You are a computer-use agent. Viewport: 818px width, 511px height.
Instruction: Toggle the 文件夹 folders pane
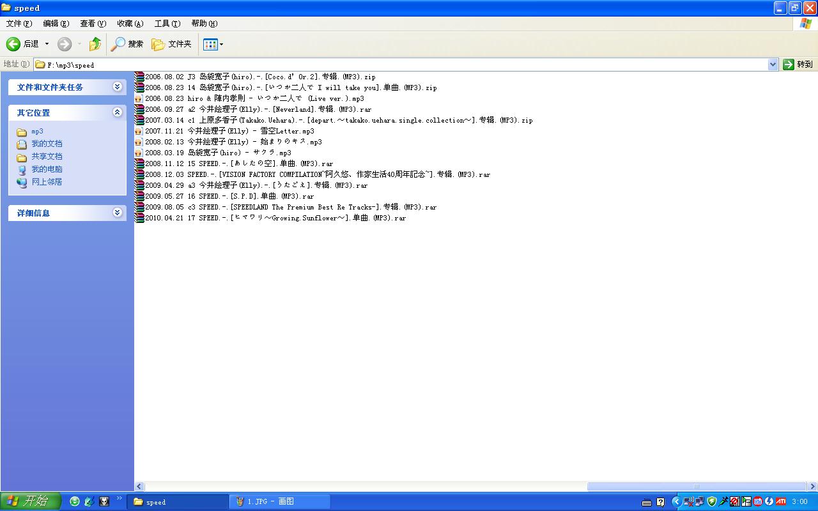pos(171,44)
